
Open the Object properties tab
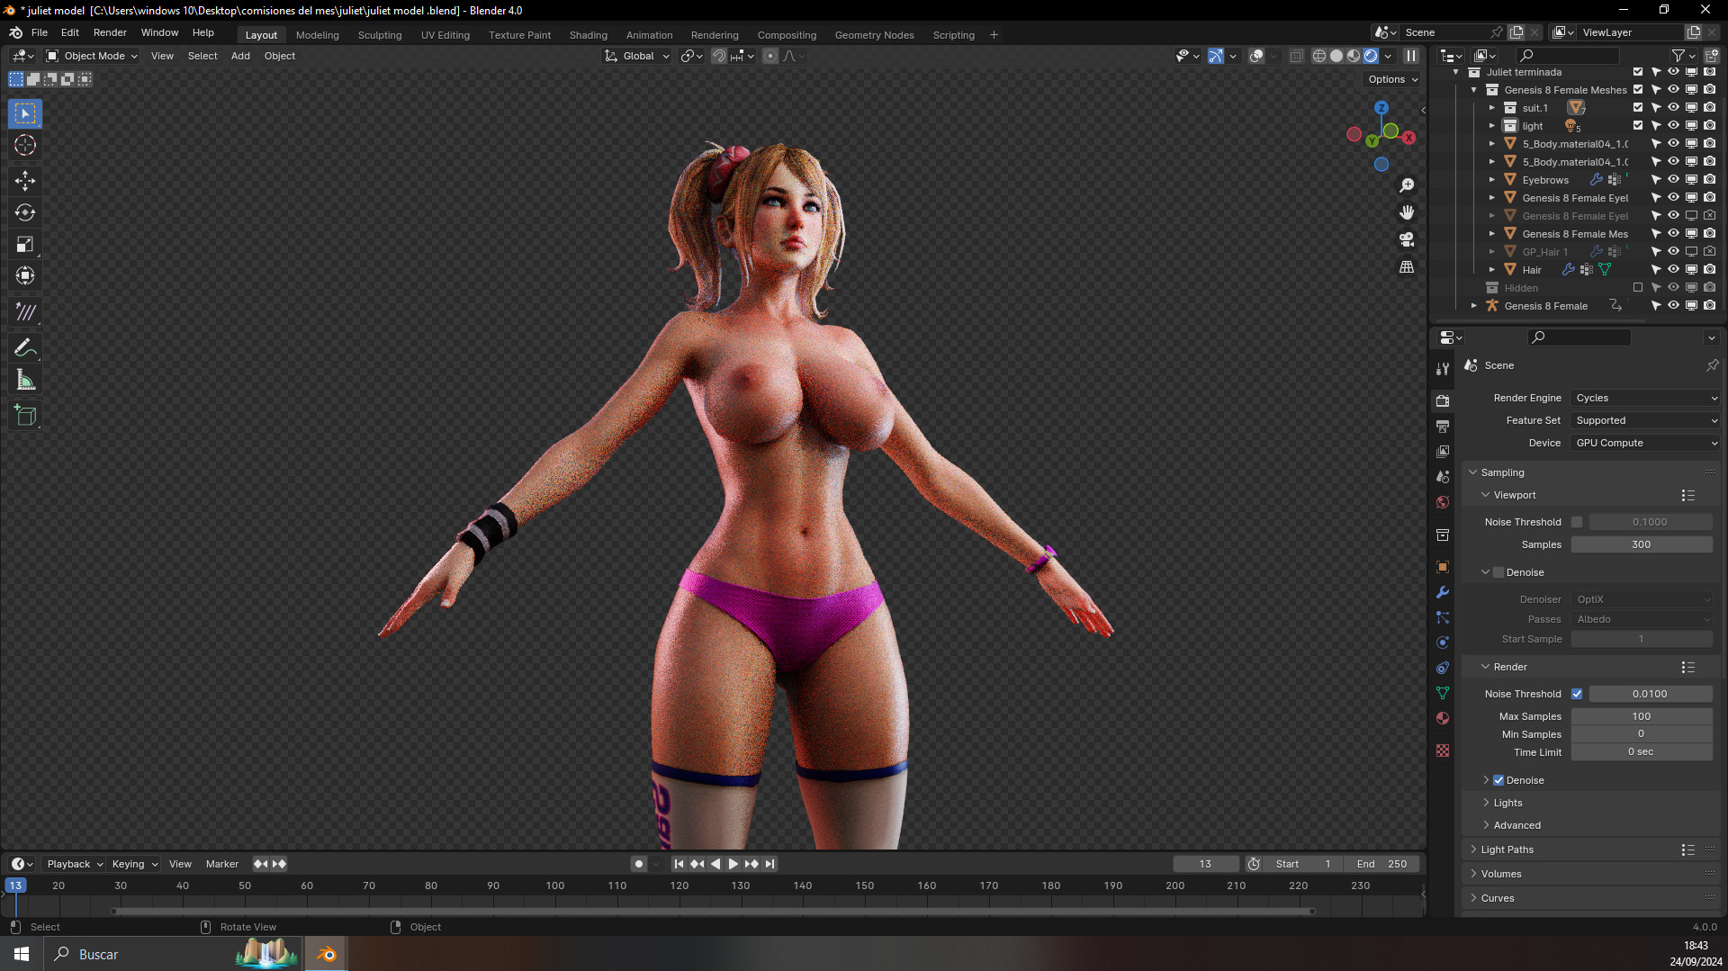[x=1443, y=567]
